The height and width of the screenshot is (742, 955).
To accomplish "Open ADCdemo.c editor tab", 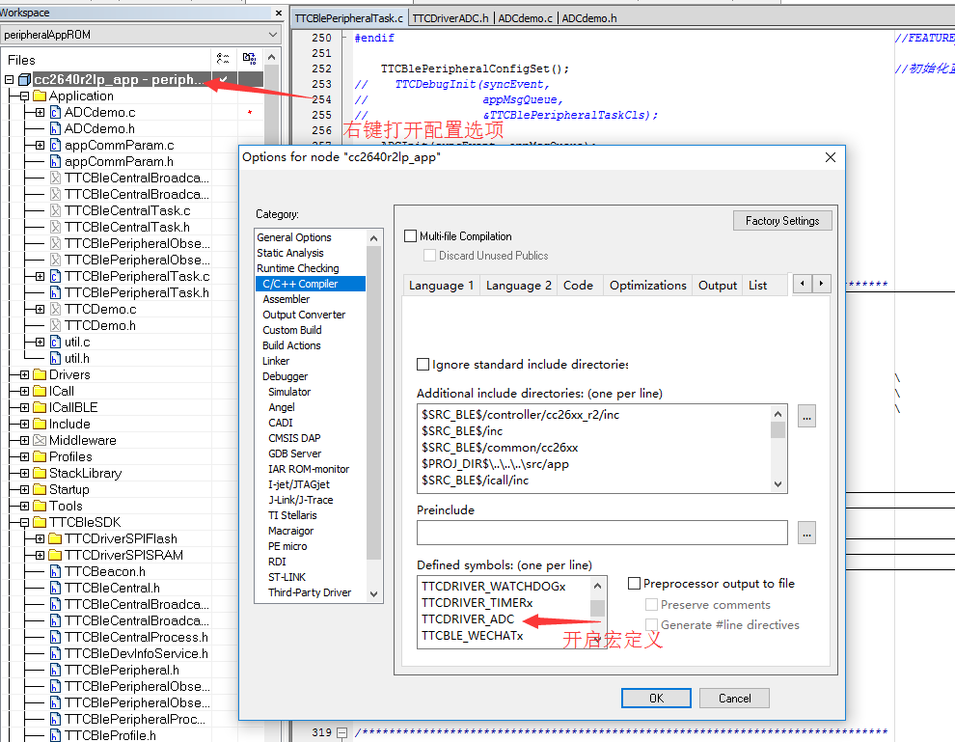I will pyautogui.click(x=525, y=18).
